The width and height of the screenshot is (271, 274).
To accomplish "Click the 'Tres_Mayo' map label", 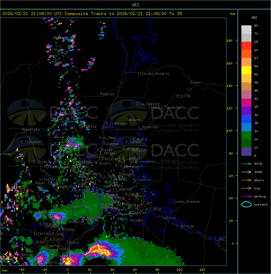I will pyautogui.click(x=107, y=138).
